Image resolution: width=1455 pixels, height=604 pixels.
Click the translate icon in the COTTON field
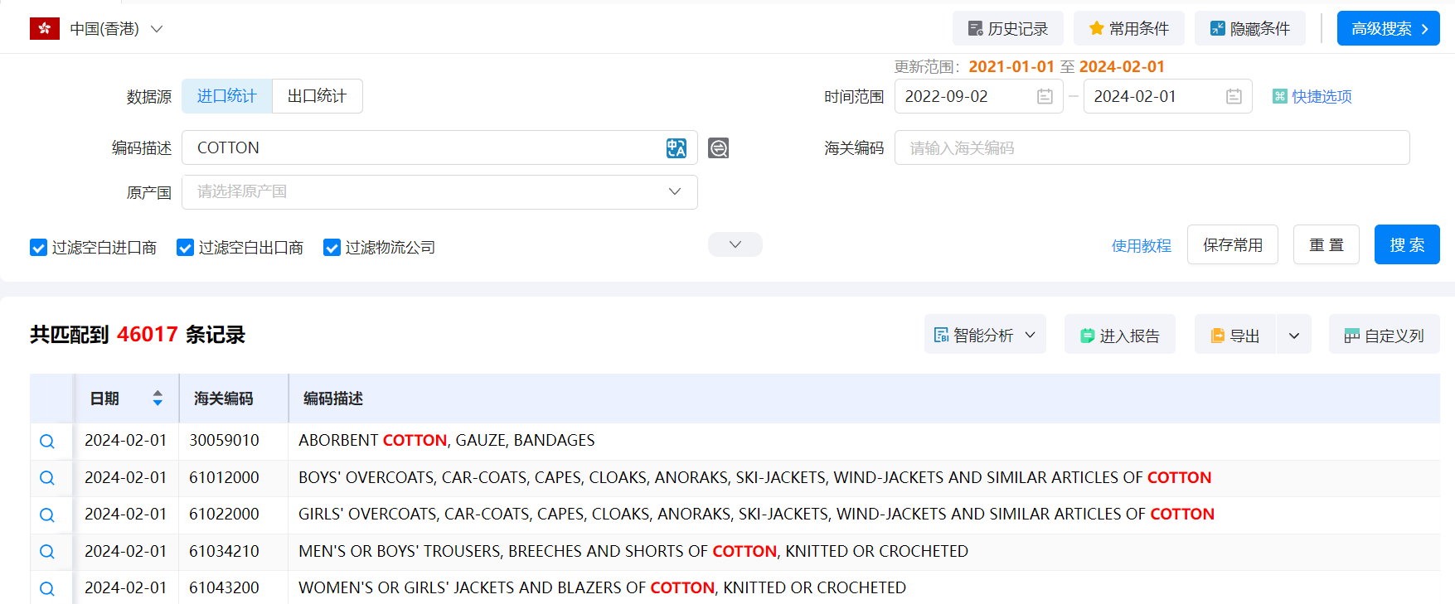676,148
